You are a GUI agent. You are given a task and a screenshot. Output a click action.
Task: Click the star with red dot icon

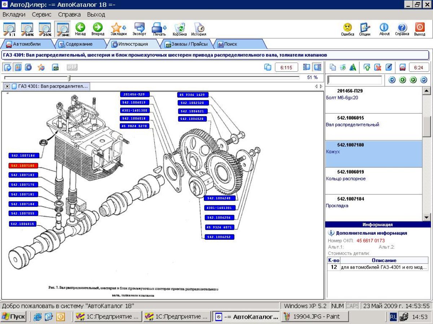[x=41, y=67]
